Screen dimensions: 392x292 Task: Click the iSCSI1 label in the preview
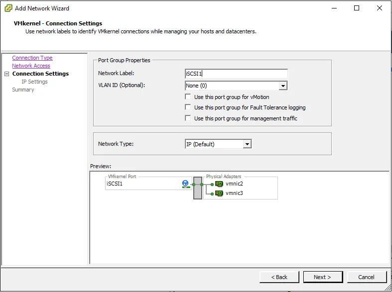(115, 184)
